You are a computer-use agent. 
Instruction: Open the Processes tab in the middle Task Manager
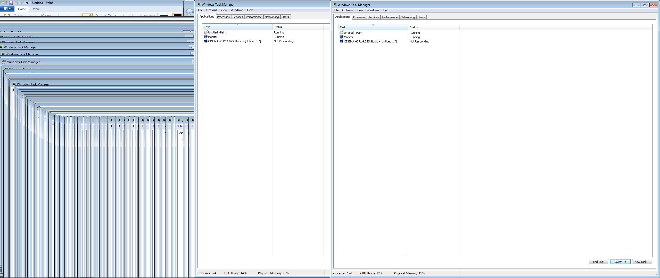[223, 17]
